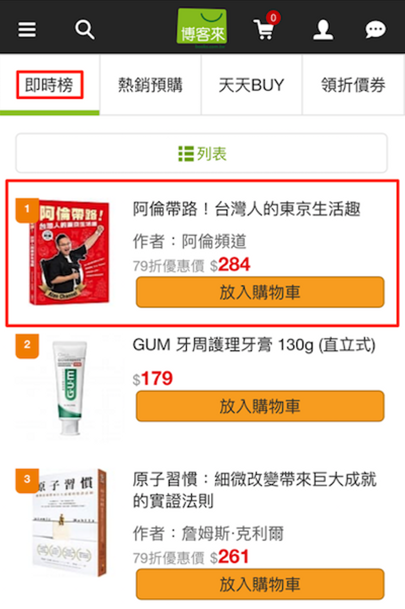The width and height of the screenshot is (405, 609).
Task: Open the chat bubble icon
Action: tap(375, 29)
